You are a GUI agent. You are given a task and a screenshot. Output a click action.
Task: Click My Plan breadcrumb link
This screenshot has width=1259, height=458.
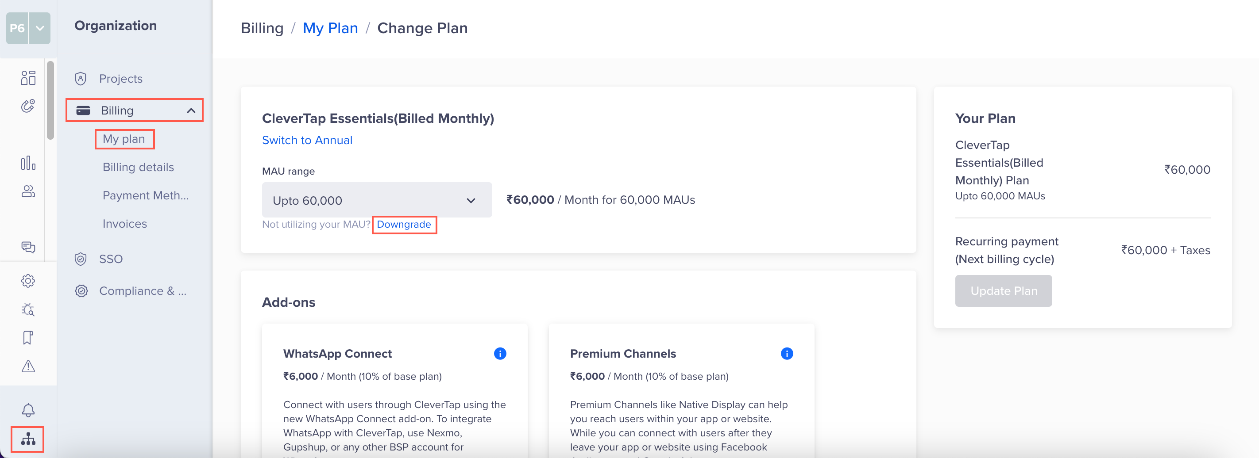pos(330,28)
